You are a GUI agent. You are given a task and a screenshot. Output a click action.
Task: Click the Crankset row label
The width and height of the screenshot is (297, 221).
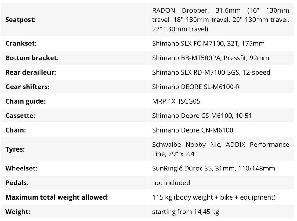(21, 44)
